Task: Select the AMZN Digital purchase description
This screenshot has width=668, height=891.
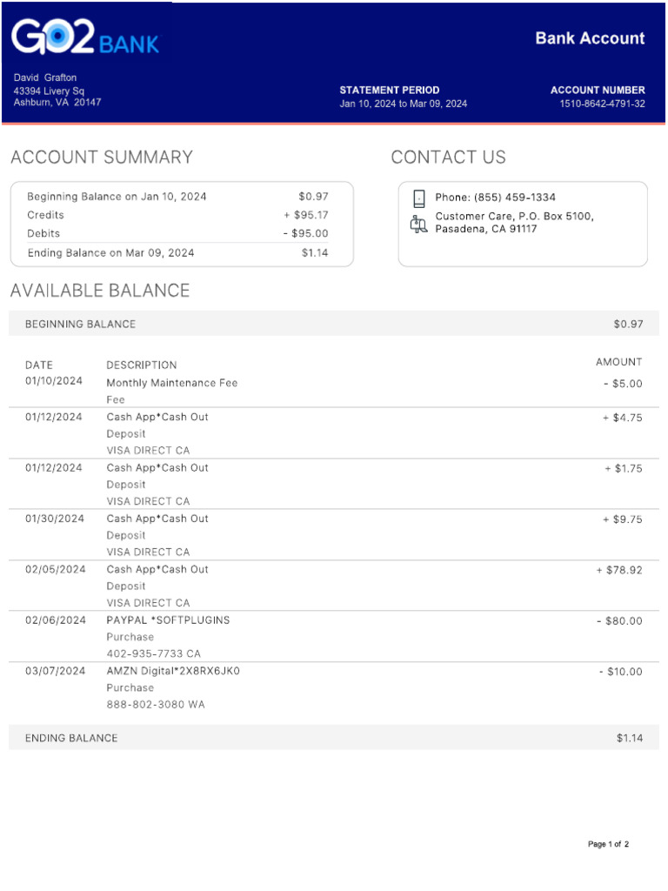Action: coord(173,671)
